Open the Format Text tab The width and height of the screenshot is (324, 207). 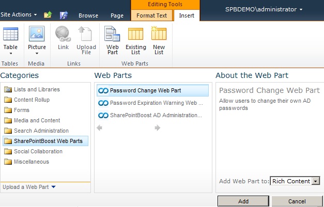pyautogui.click(x=152, y=15)
